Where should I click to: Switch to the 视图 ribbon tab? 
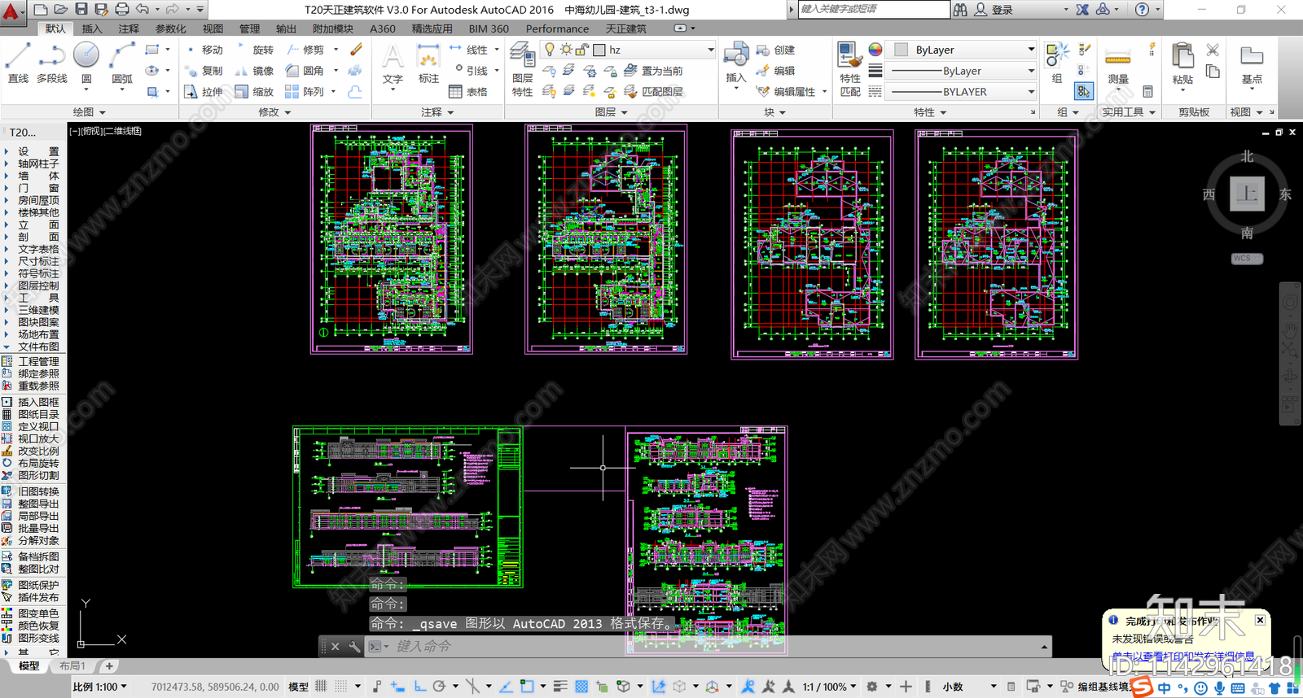click(x=213, y=28)
